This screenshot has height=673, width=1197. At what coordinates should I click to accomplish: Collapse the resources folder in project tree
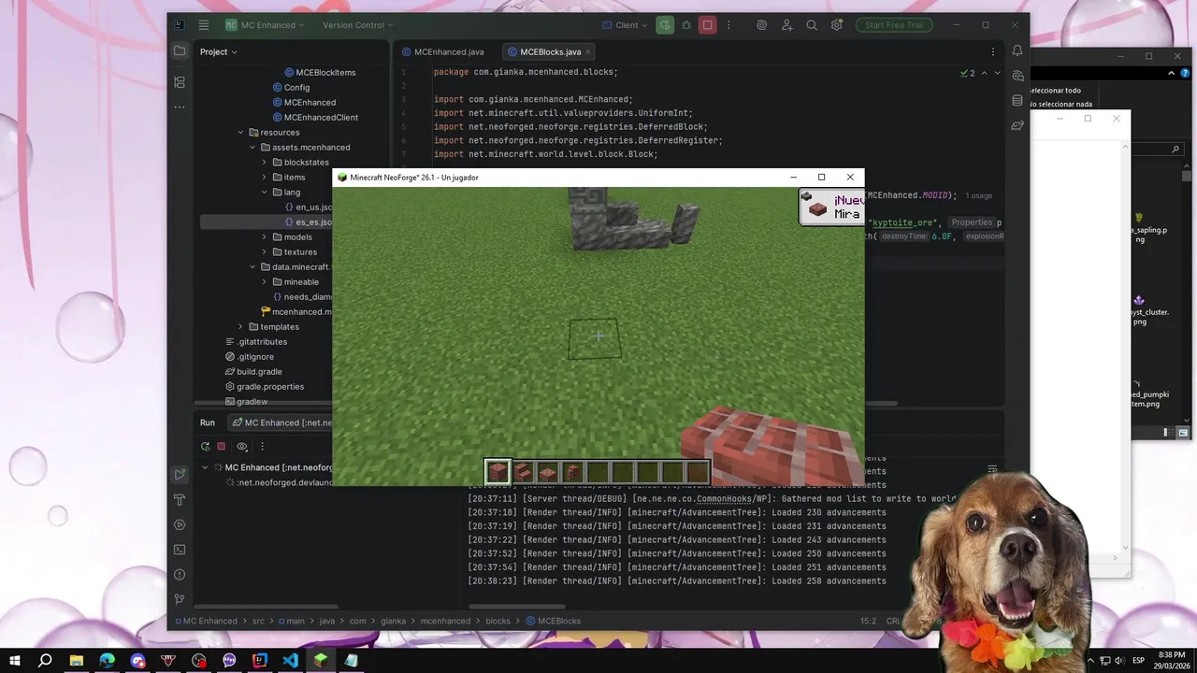point(240,133)
